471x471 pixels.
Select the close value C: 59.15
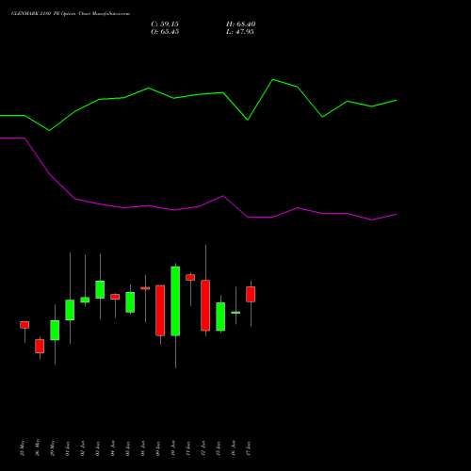(165, 24)
